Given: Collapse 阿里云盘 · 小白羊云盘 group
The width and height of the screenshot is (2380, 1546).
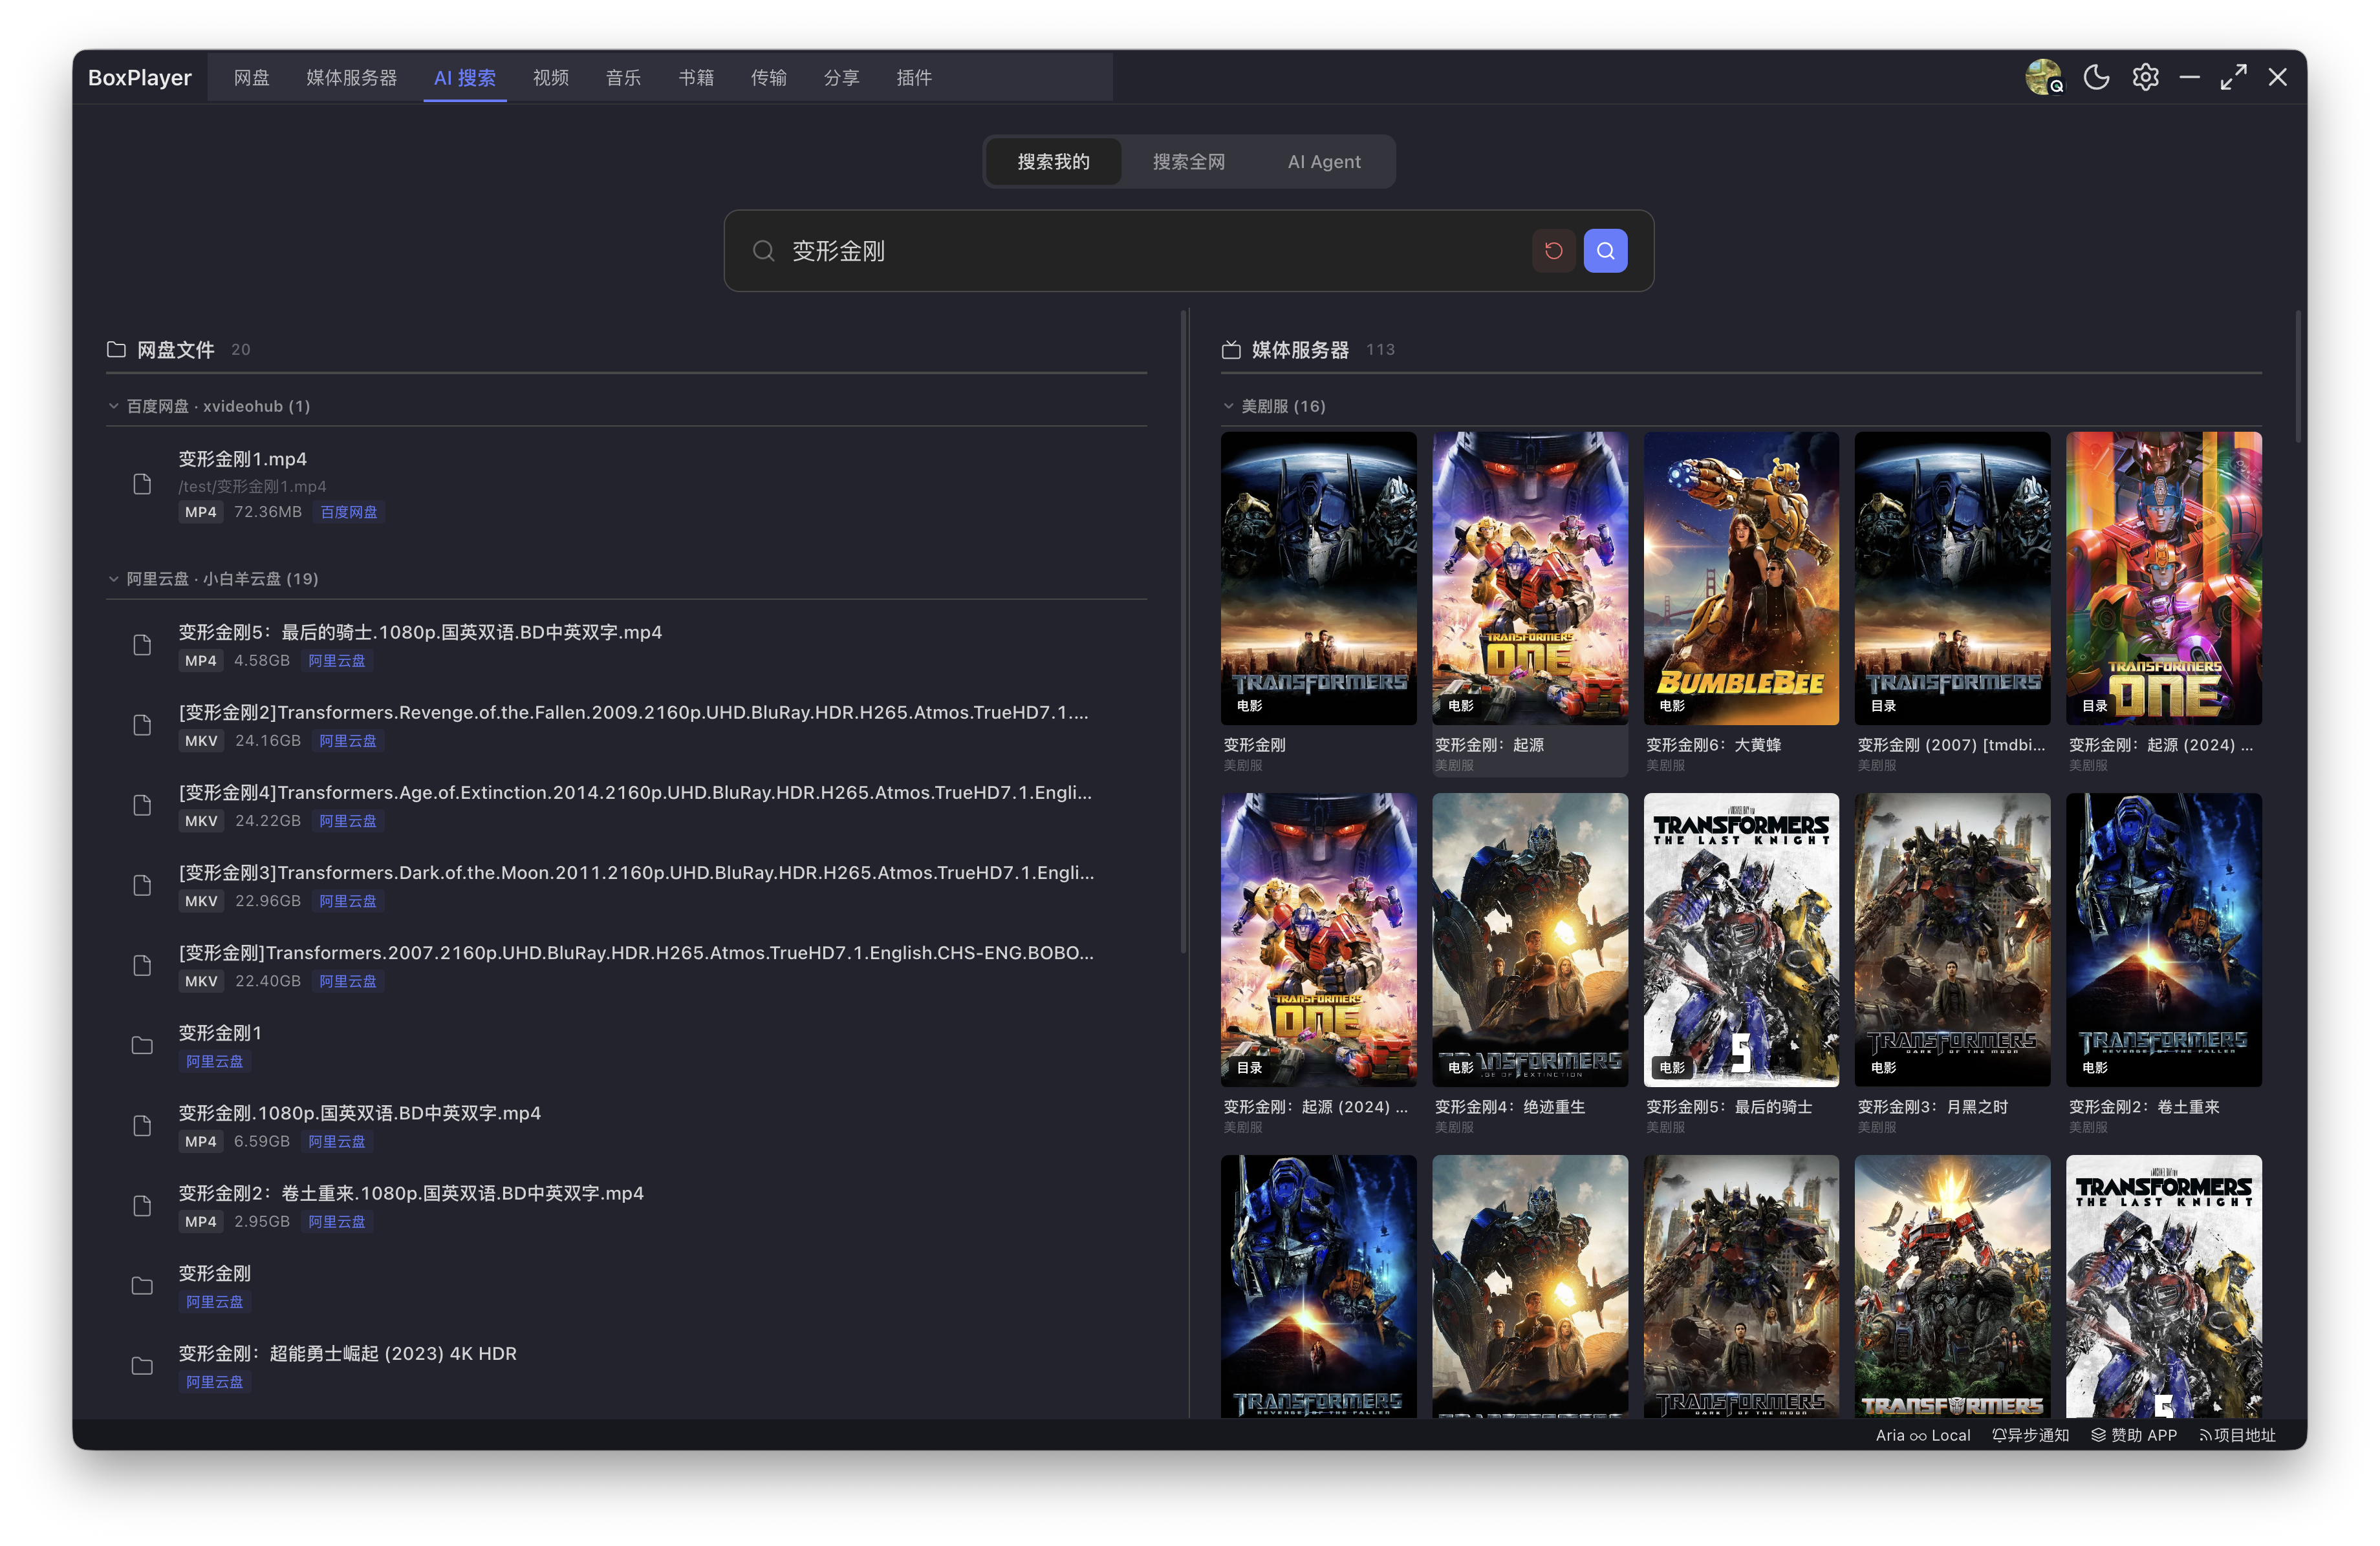Looking at the screenshot, I should pos(114,578).
